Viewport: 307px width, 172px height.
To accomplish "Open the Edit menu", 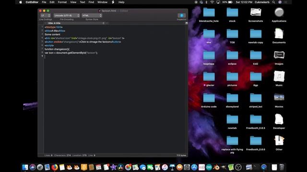I will (x=52, y=2).
